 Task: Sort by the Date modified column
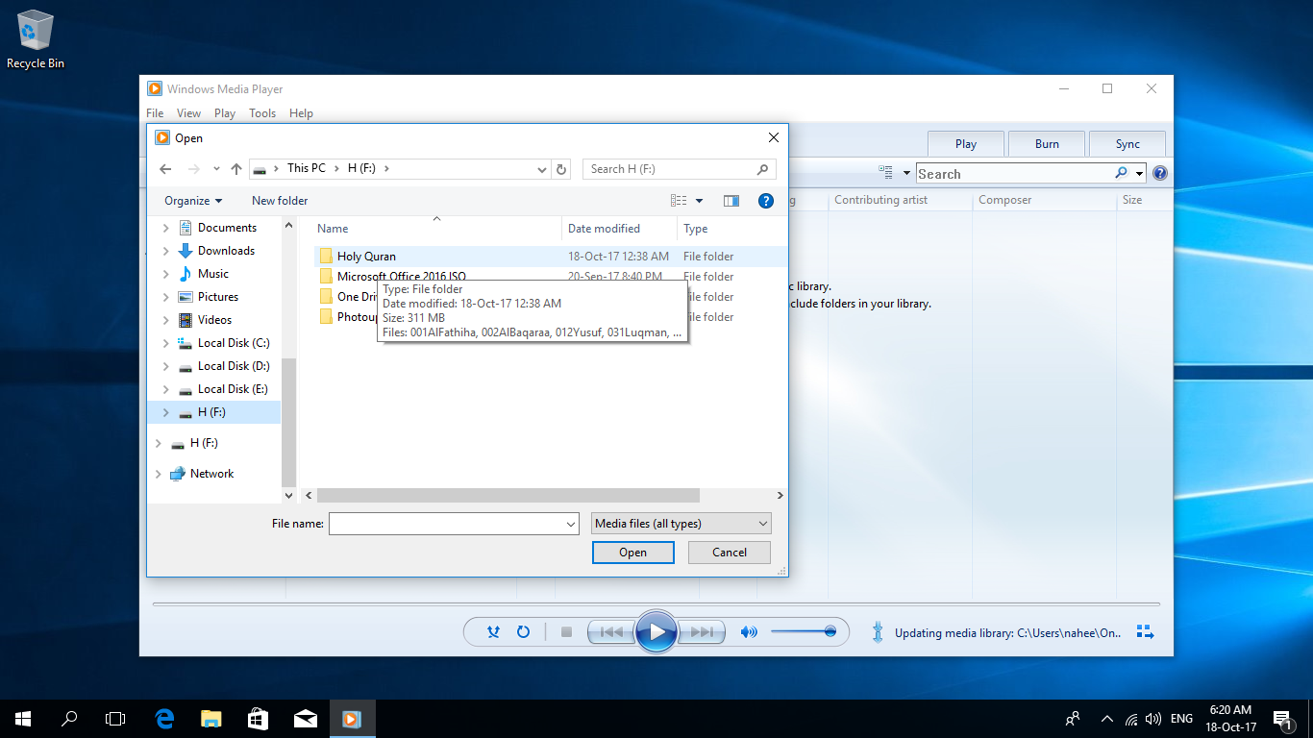coord(619,229)
